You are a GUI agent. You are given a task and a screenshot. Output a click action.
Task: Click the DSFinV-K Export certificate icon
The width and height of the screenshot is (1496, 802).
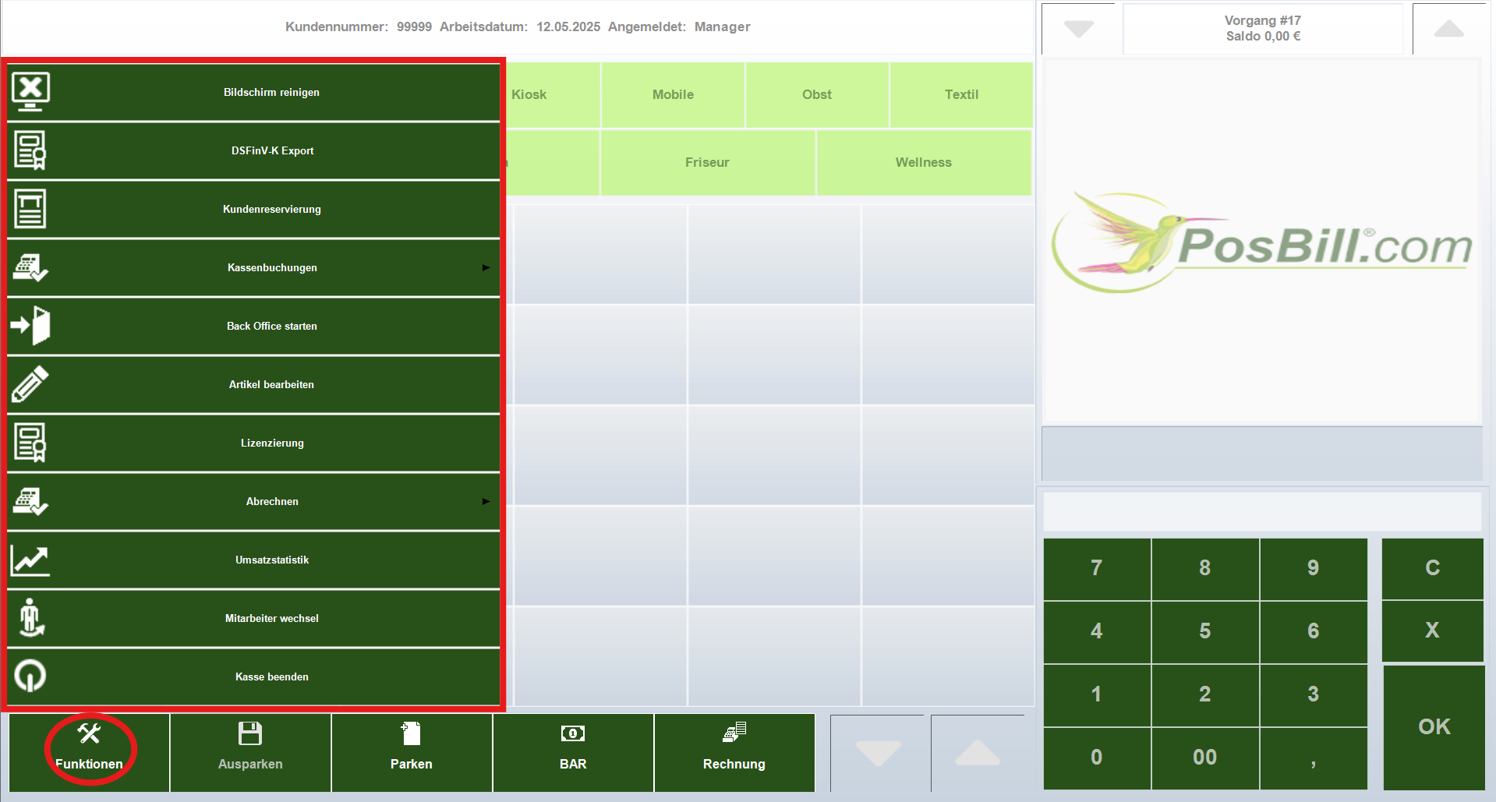pyautogui.click(x=30, y=150)
